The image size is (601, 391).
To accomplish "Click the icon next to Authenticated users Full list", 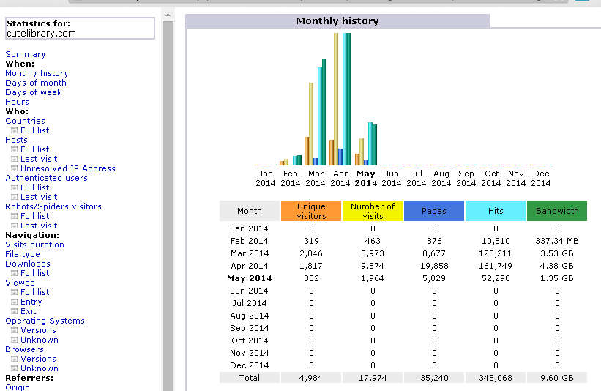I will pos(14,187).
